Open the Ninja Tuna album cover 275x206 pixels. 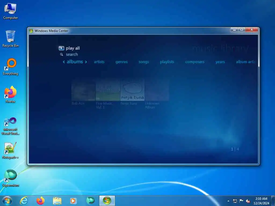(x=132, y=90)
